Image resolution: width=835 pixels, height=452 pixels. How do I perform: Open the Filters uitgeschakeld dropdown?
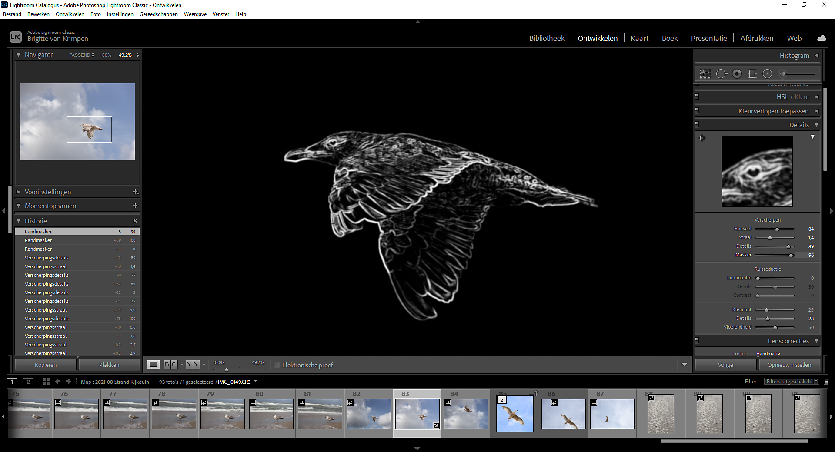click(x=792, y=382)
